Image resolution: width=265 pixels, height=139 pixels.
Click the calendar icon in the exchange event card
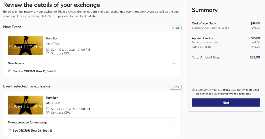48,109
